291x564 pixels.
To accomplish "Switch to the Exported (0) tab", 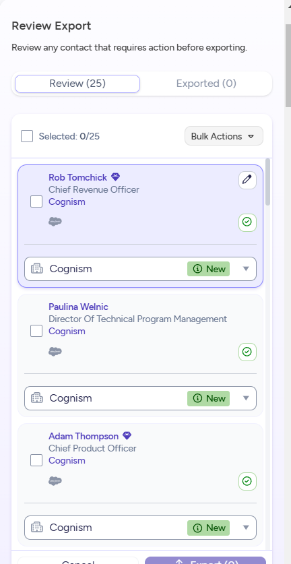I will coord(206,84).
